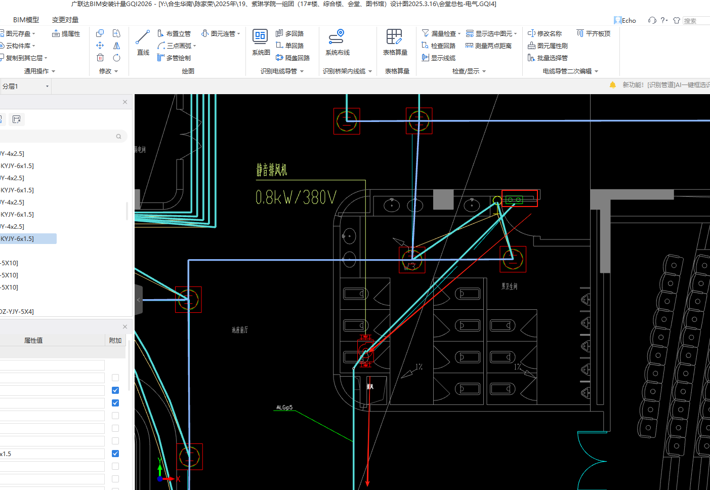Tick the first 附加 checkbox in property panel
Viewport: 710px width, 490px height.
[x=115, y=378]
